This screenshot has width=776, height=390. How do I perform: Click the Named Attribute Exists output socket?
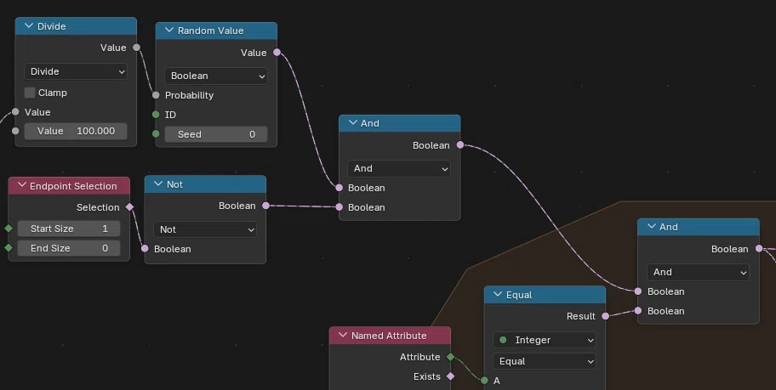450,376
